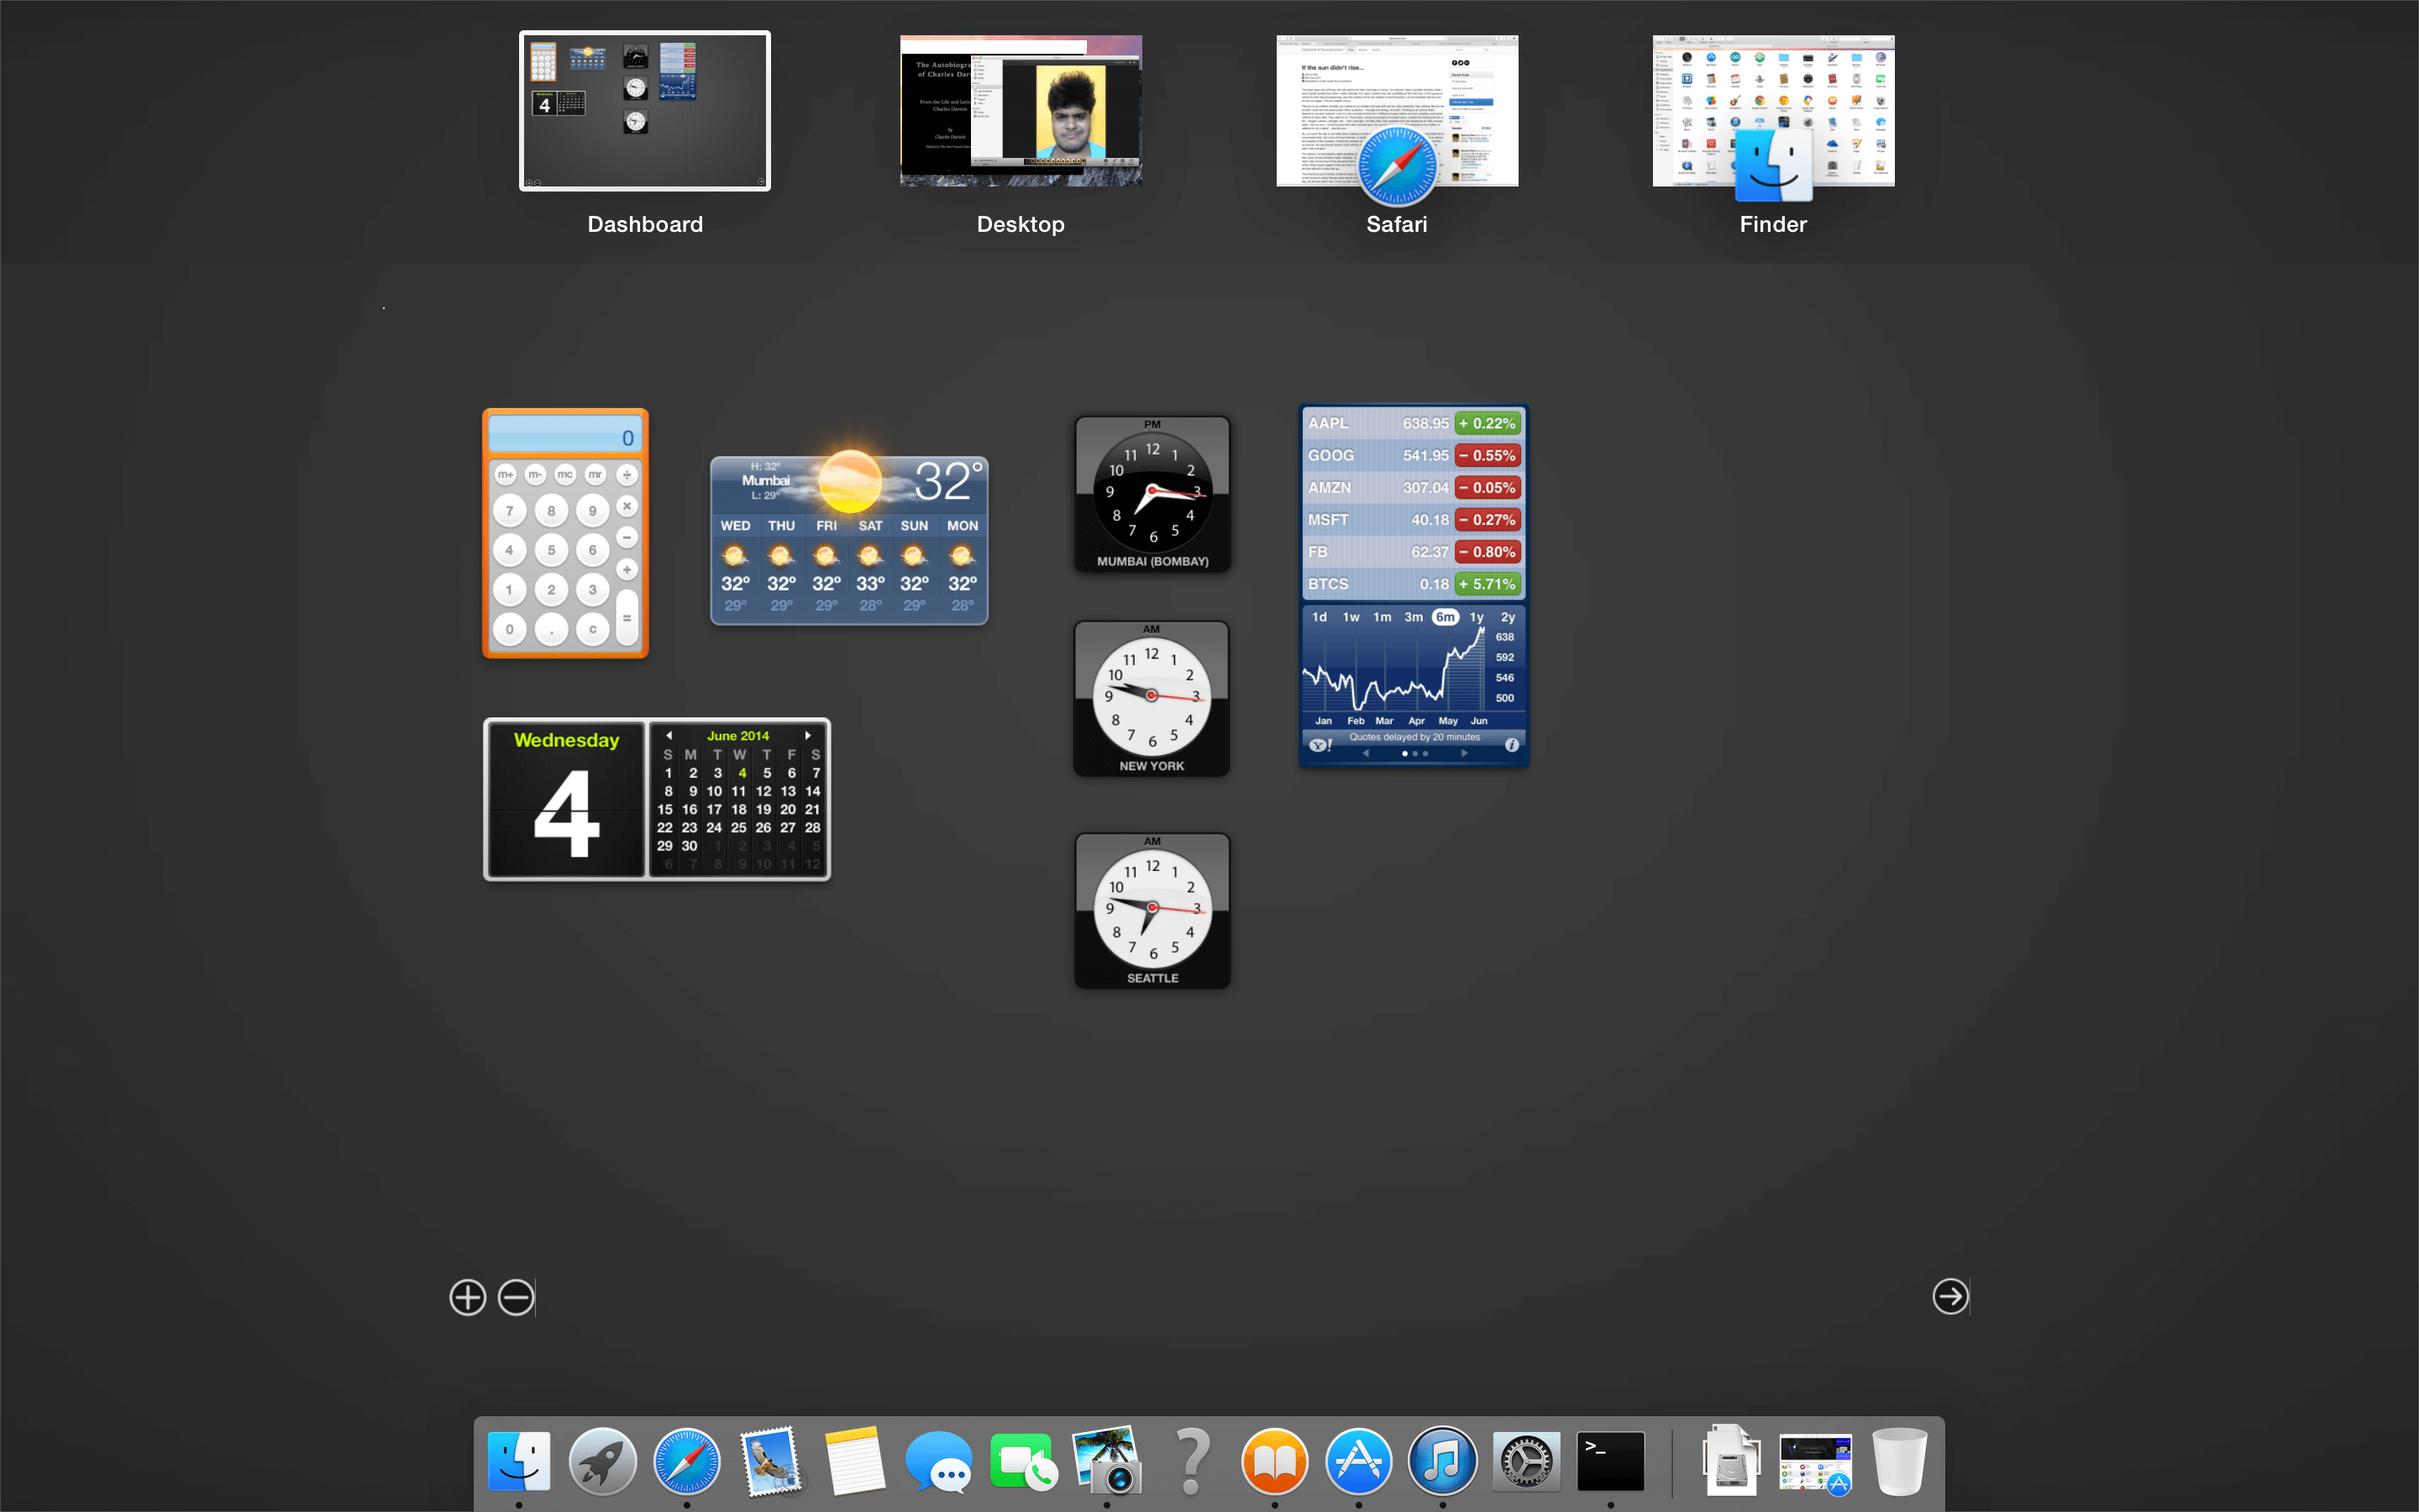Viewport: 2419px width, 1512px height.
Task: Add a widget with plus button
Action: point(467,1297)
